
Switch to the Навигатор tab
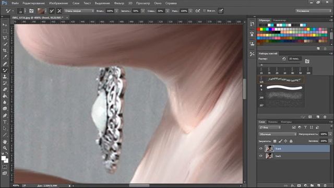[280, 20]
